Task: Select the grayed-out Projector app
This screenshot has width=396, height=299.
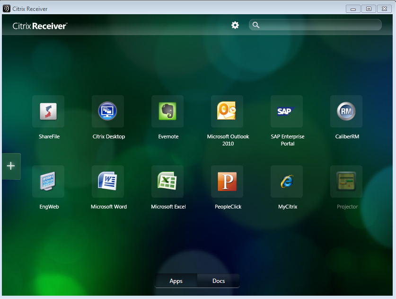Action: pos(346,181)
